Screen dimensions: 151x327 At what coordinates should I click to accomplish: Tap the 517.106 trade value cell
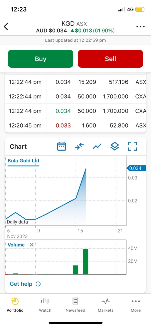118,82
